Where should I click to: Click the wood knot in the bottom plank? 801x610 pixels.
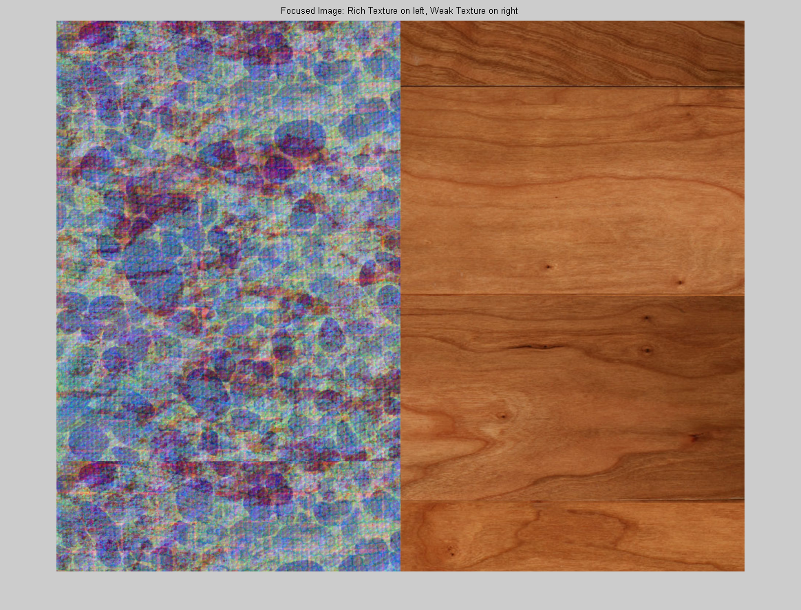click(x=451, y=550)
